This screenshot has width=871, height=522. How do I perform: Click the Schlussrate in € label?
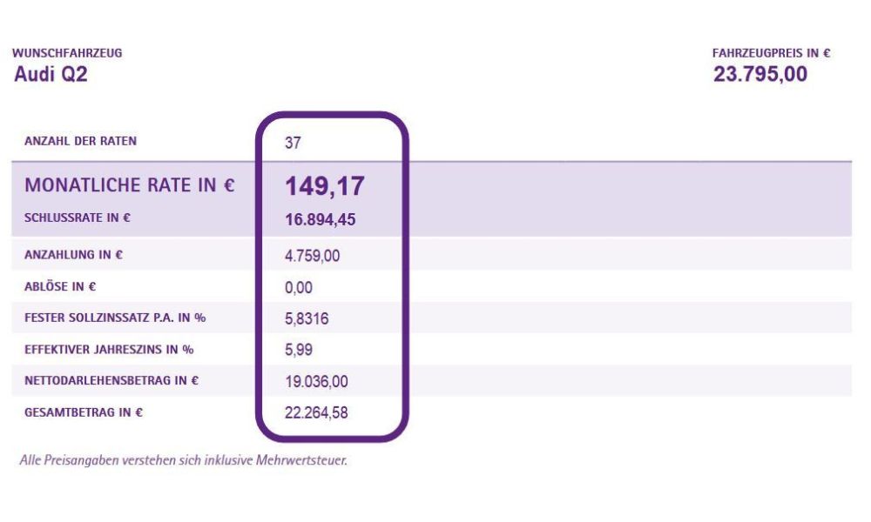(x=78, y=218)
